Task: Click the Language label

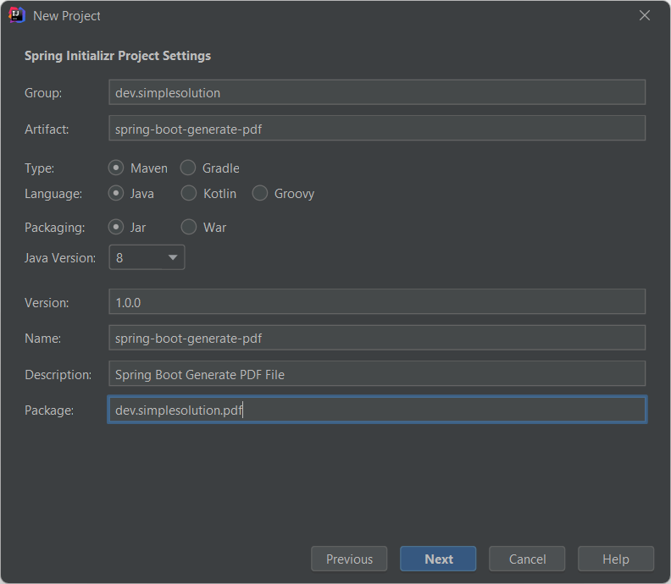Action: [53, 194]
